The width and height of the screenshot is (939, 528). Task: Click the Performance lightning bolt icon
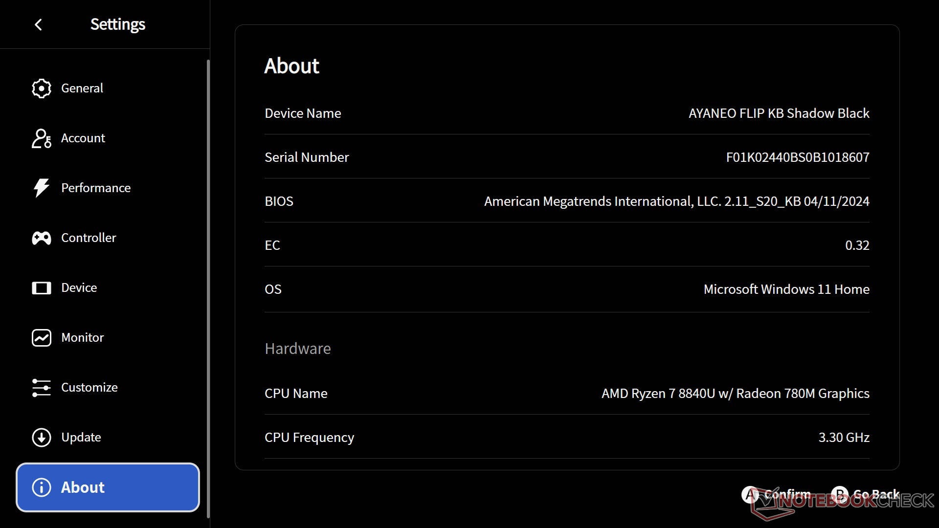[42, 188]
